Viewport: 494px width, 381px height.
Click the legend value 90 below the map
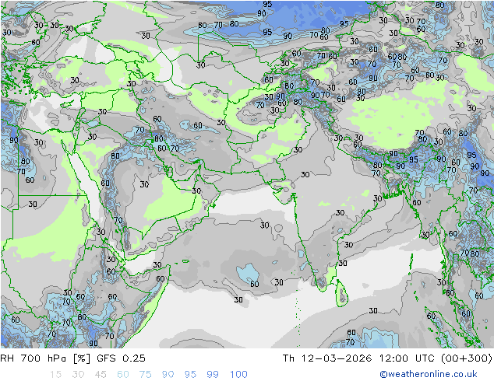[168, 375]
